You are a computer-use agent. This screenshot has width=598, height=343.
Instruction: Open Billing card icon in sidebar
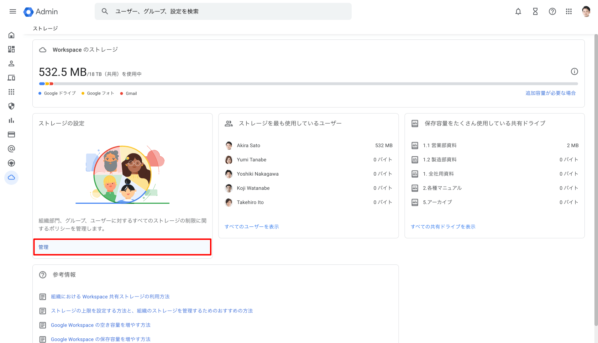pos(11,135)
